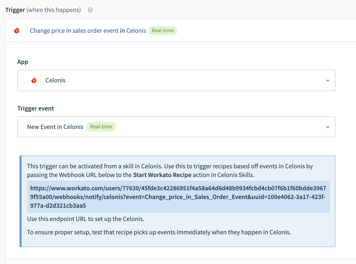Click 'Use this endpoint URL' instruction text
356x264 pixels.
[x=85, y=219]
